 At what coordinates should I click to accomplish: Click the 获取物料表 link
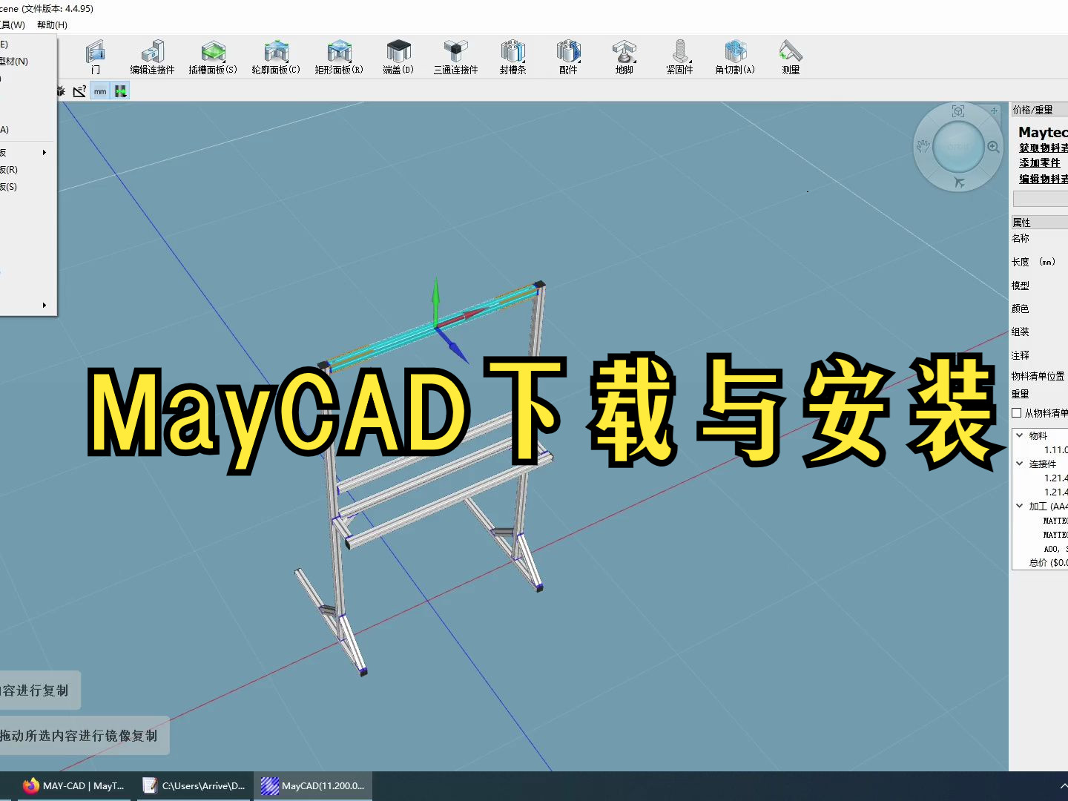[x=1044, y=148]
